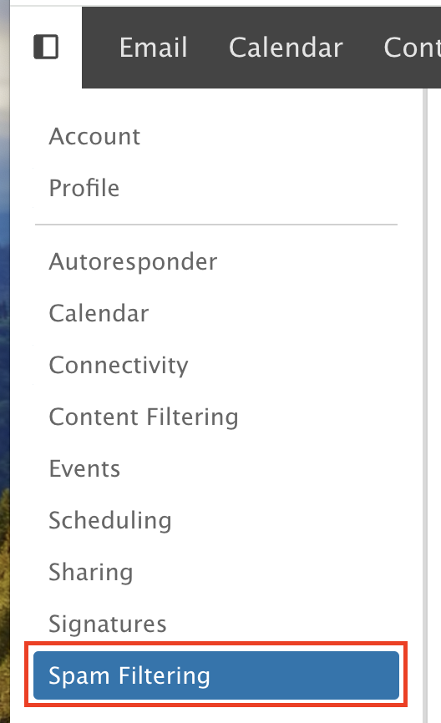Open the partially visible Contacts top tab
This screenshot has width=441, height=723.
click(x=412, y=47)
